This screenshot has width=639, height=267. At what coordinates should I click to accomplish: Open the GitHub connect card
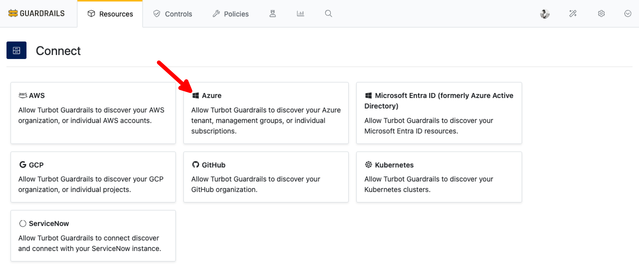click(266, 177)
